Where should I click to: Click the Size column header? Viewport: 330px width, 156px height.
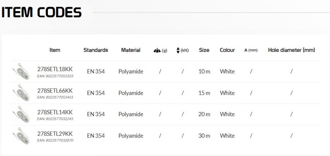point(204,50)
